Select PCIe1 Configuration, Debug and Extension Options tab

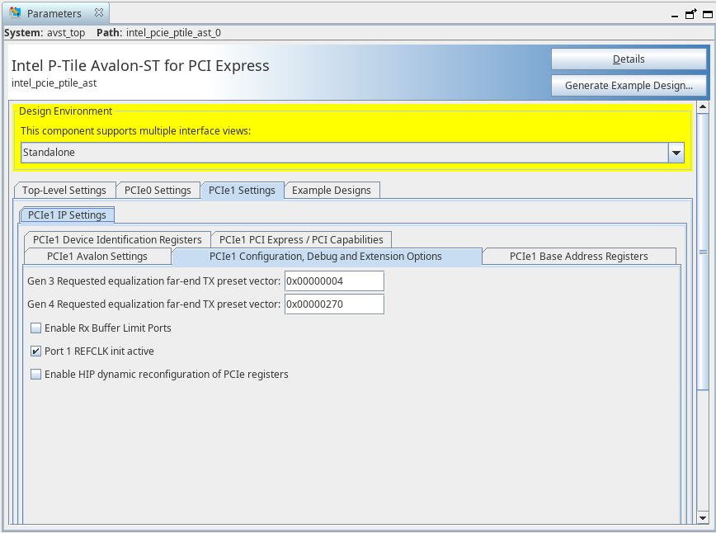(326, 257)
